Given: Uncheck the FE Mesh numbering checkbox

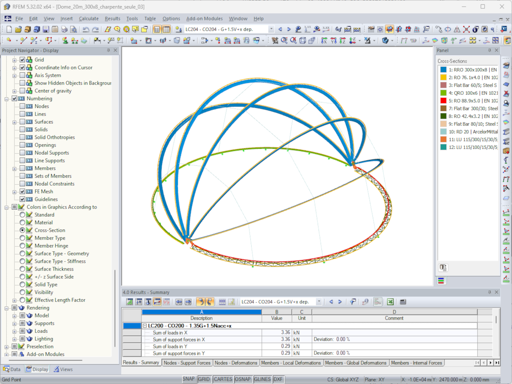Looking at the screenshot, I should [x=22, y=191].
